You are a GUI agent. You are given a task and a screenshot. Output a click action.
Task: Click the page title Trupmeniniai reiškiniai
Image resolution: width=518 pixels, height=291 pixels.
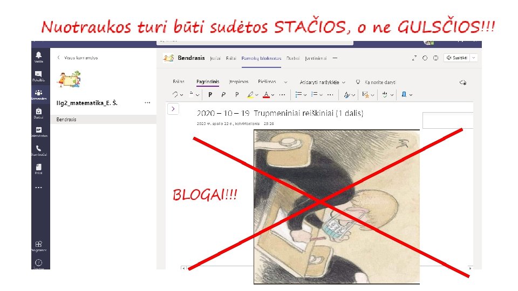pyautogui.click(x=308, y=114)
